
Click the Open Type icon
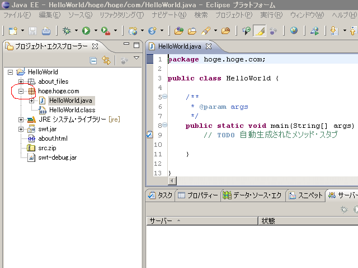[179, 31]
